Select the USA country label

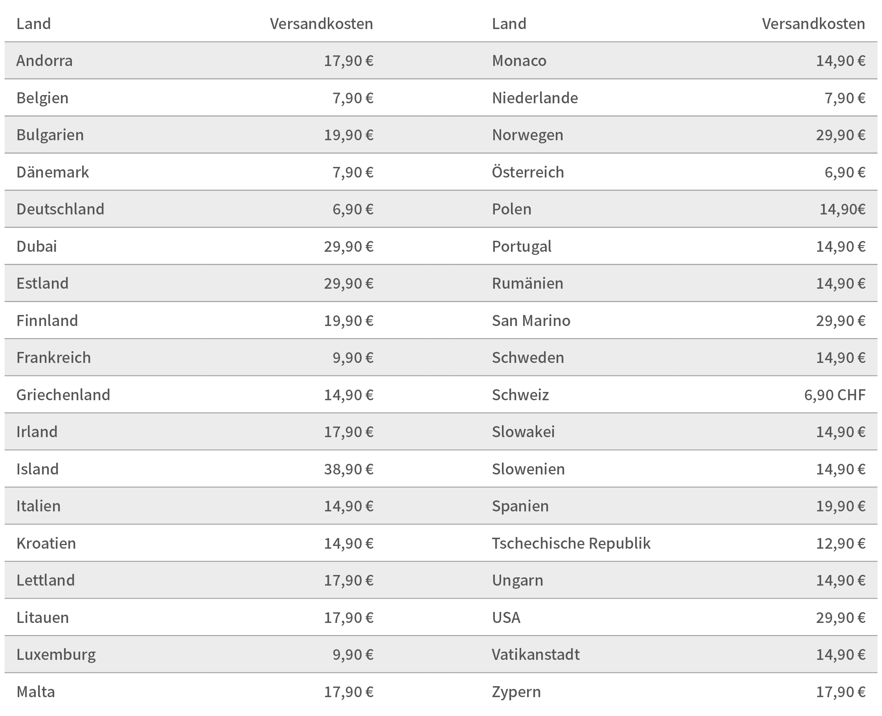tap(506, 617)
